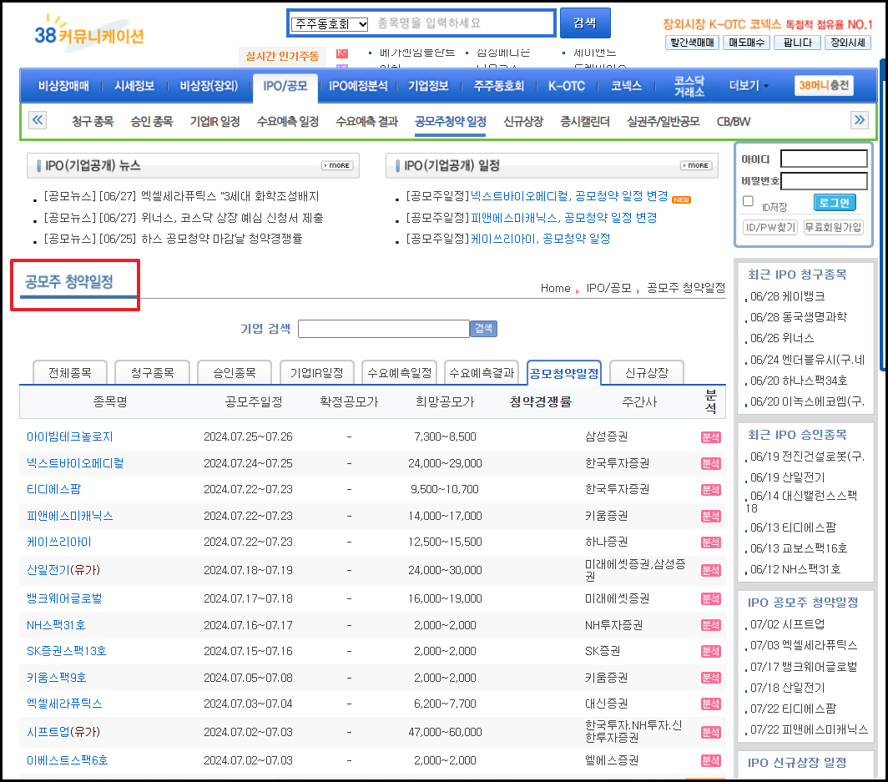Open the 06/28 케이뱅크 sidebar link

(787, 296)
